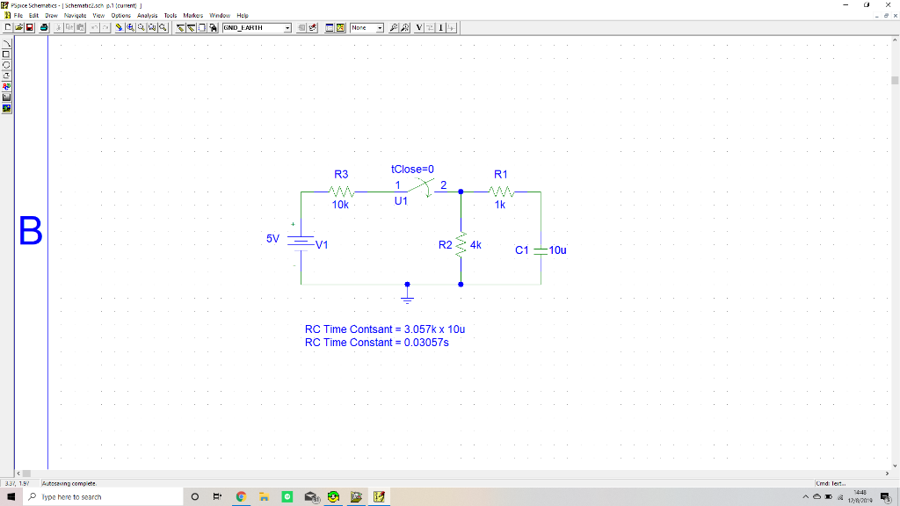
Task: Open the GND_EARTH recent parts dropdown
Action: [287, 27]
